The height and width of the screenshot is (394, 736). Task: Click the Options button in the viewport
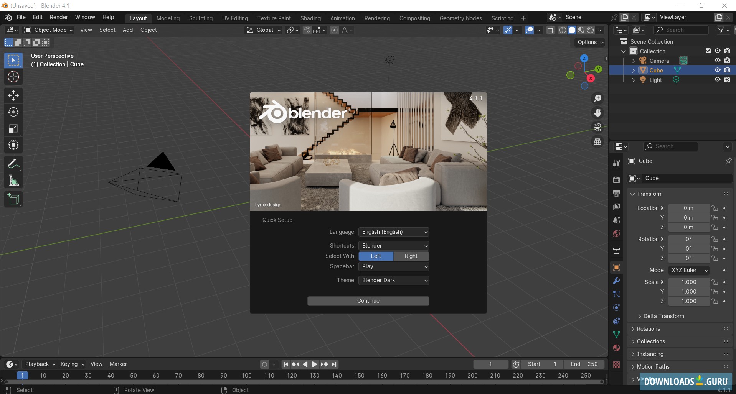pos(589,42)
